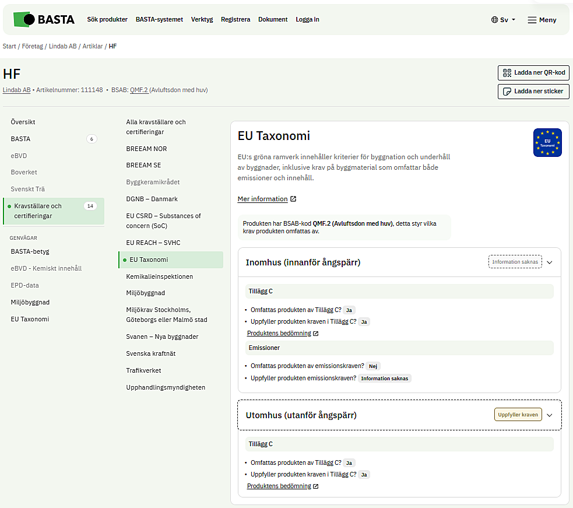This screenshot has height=508, width=573.
Task: Collapse the Inomhus section chevron
Action: [x=549, y=262]
